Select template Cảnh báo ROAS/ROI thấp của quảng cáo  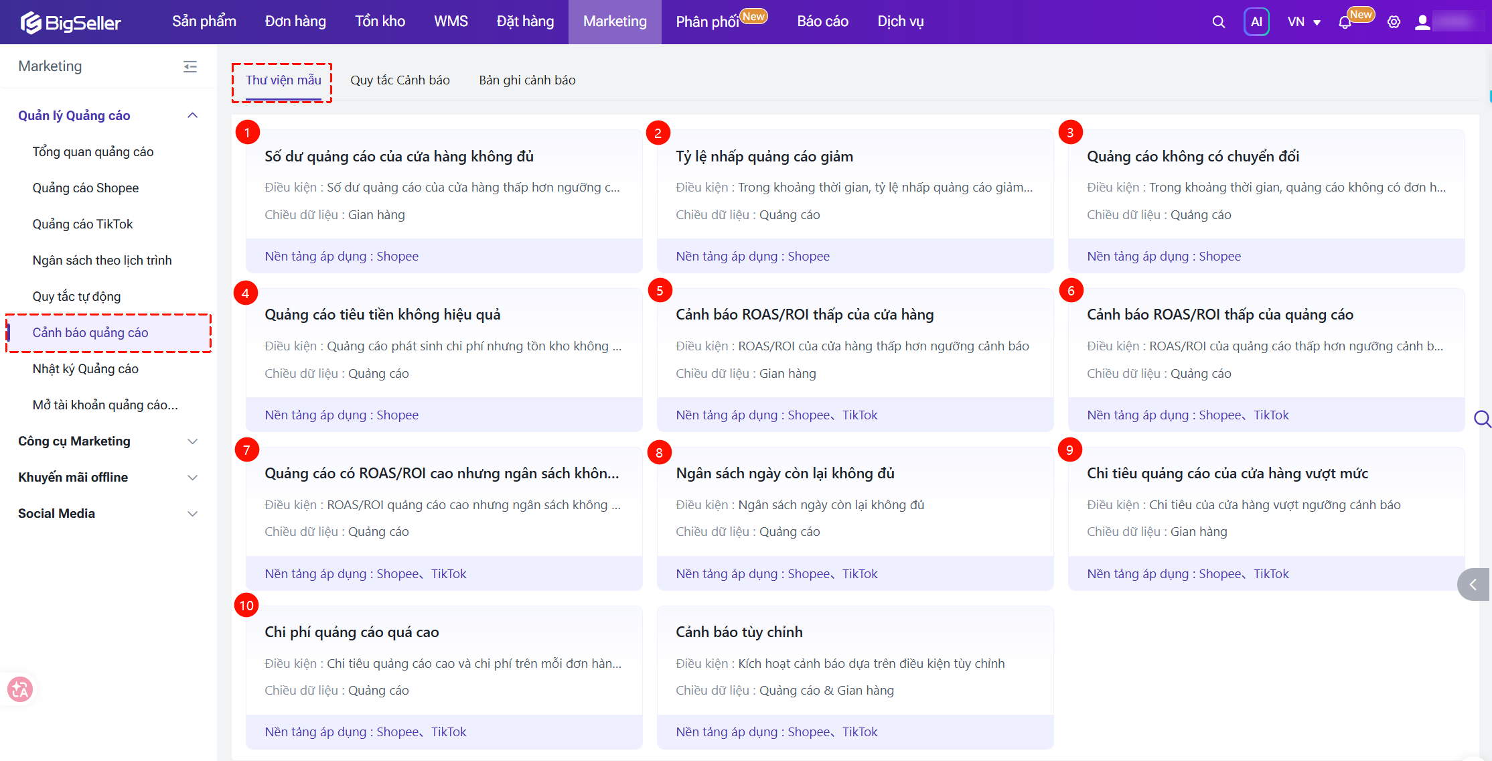(x=1266, y=360)
